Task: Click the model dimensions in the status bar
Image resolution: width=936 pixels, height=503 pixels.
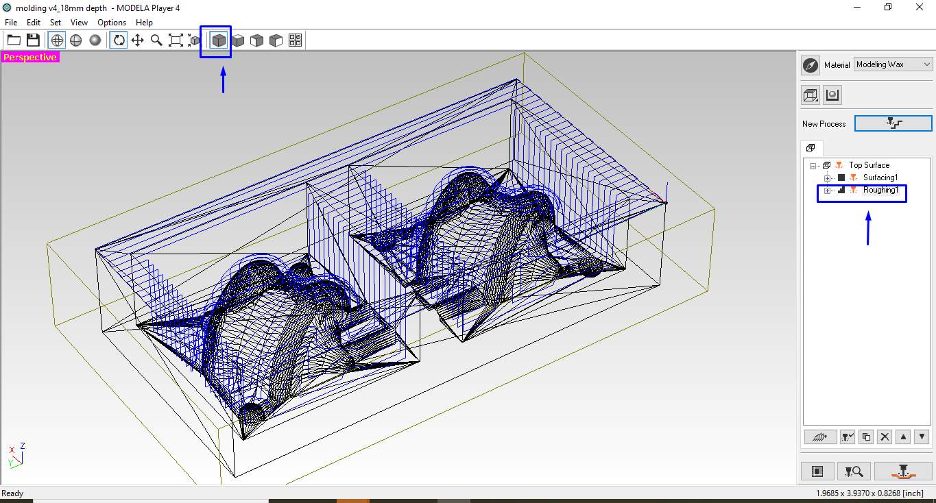Action: [869, 493]
